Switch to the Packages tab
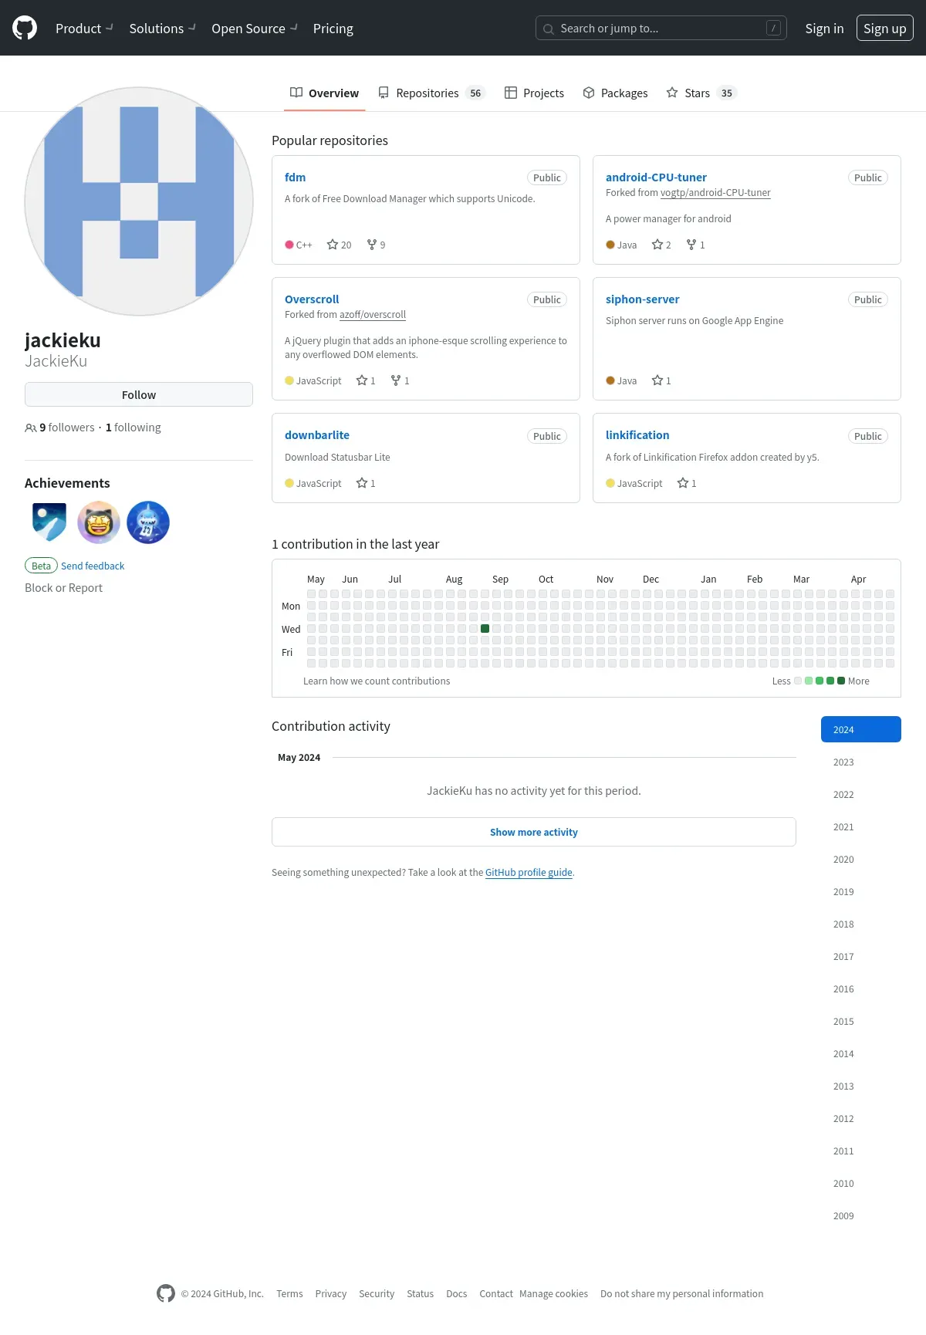Viewport: 926px width, 1335px height. [615, 93]
